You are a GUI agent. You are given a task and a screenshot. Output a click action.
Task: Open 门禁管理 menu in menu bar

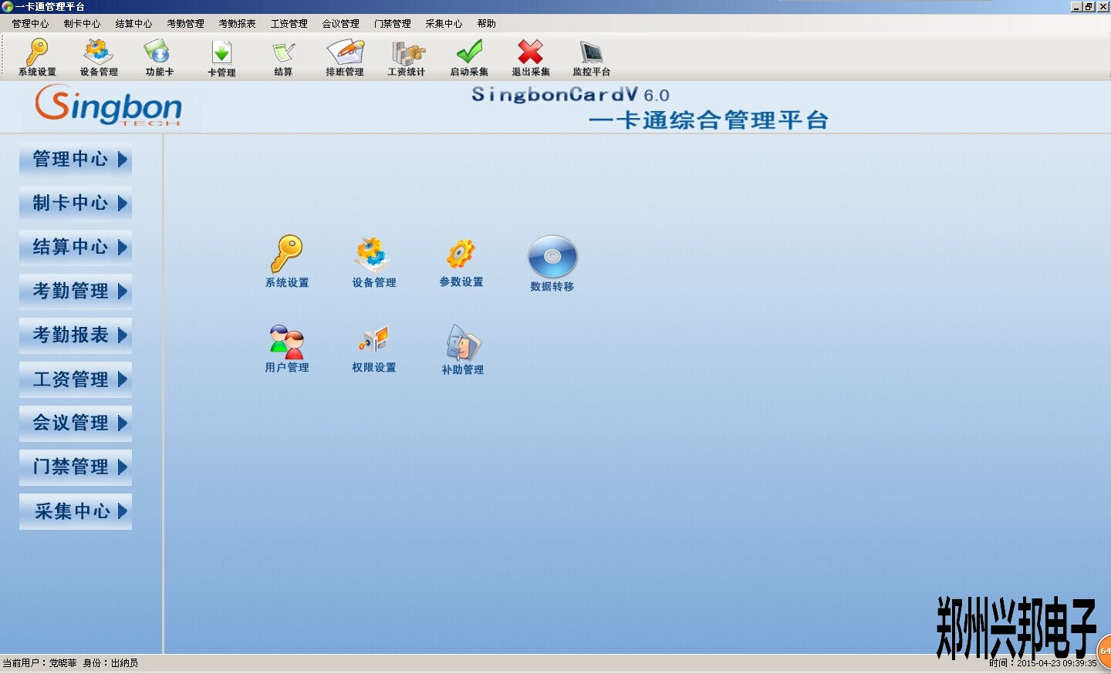pos(392,24)
